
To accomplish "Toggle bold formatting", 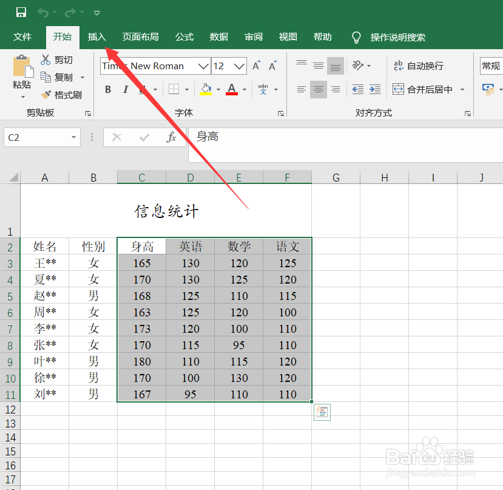I will click(x=108, y=89).
